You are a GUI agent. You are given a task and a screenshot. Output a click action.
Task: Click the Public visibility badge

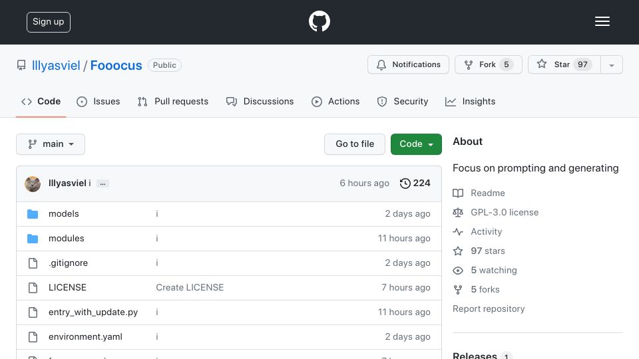[x=164, y=65]
